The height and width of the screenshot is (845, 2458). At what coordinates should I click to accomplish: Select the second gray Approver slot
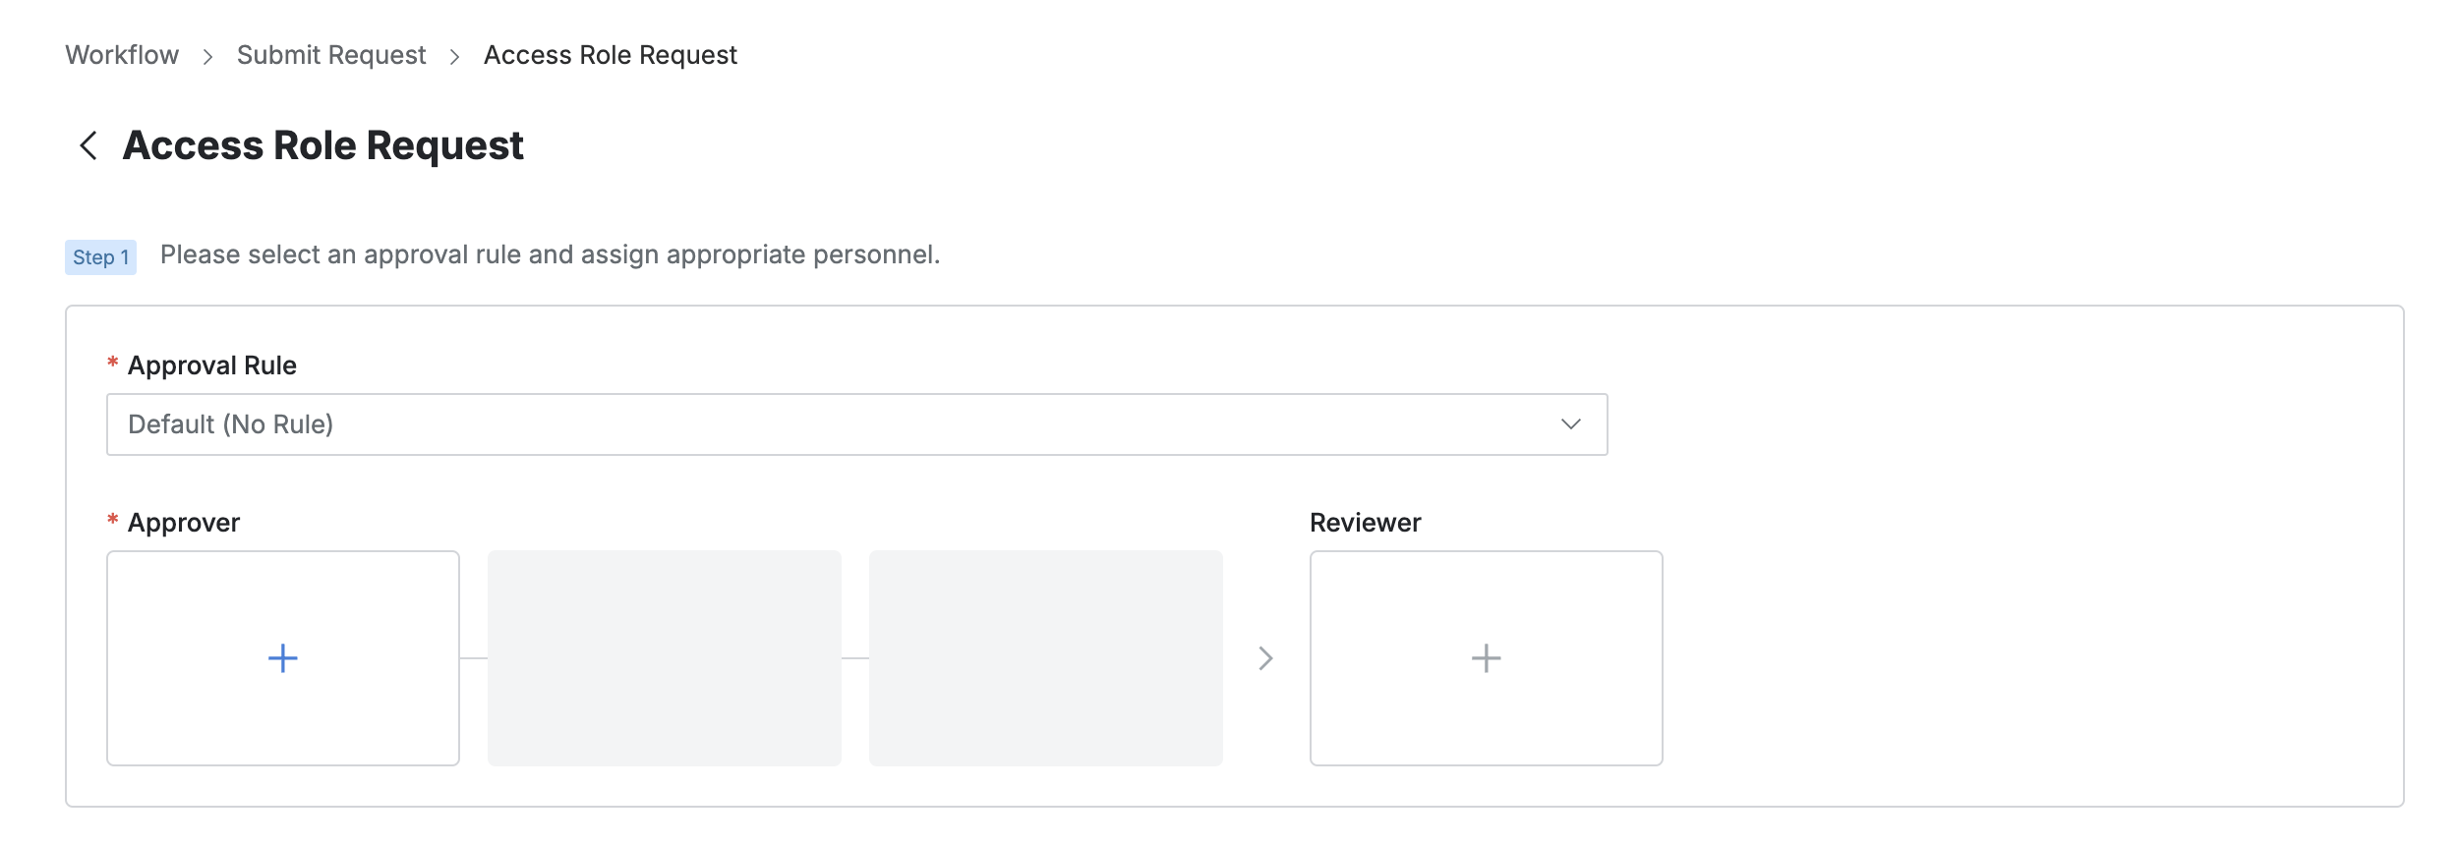point(665,658)
